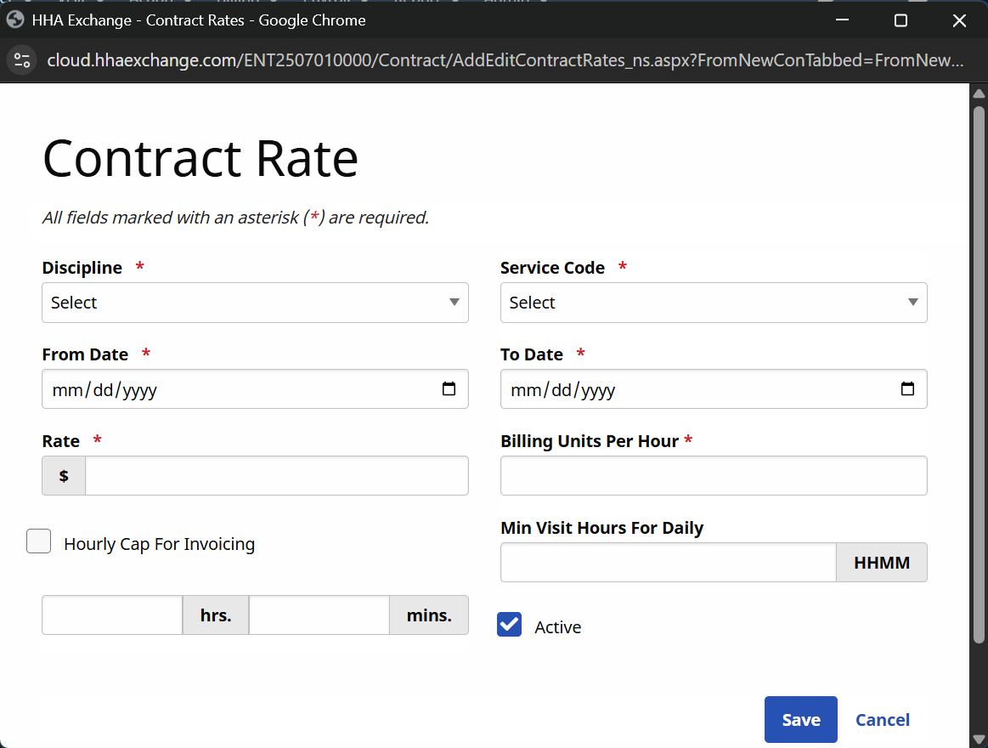Click the site information icon in address bar
This screenshot has width=988, height=748.
(x=22, y=60)
